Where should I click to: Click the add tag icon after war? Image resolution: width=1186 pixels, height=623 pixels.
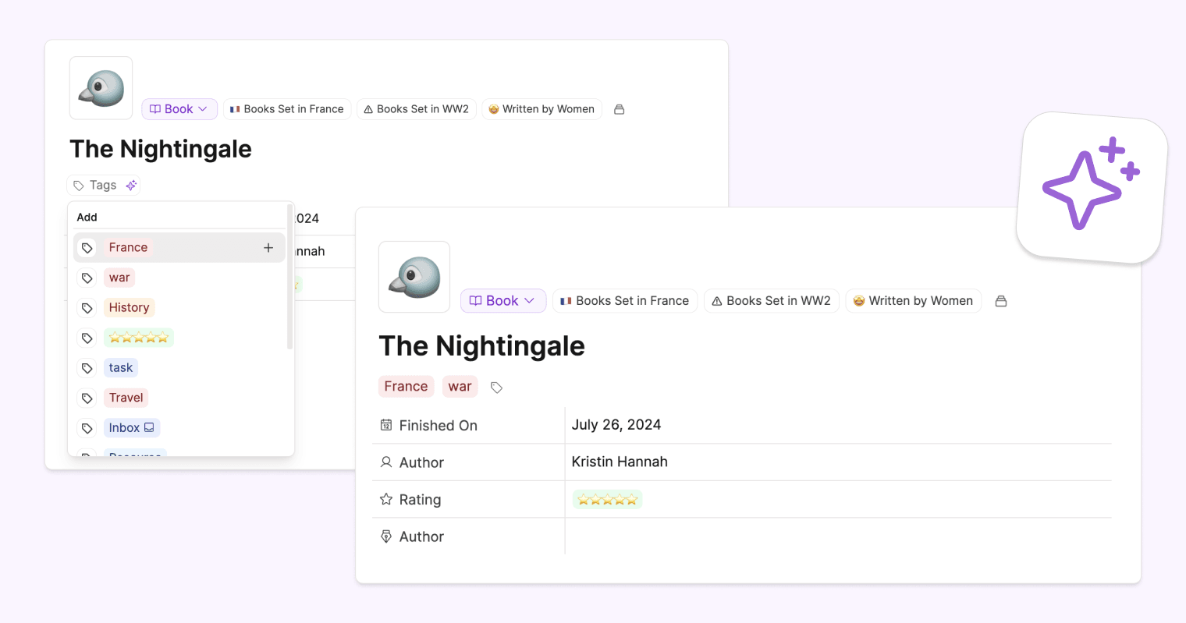pos(496,388)
